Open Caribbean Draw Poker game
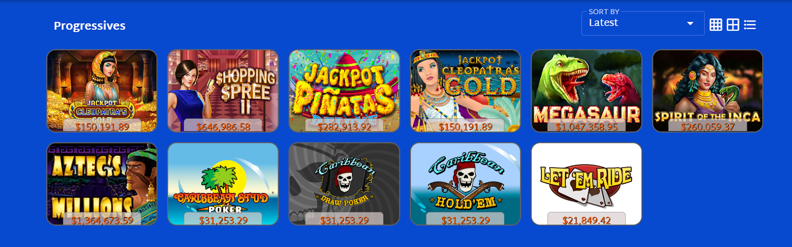Image resolution: width=792 pixels, height=247 pixels. coord(345,184)
